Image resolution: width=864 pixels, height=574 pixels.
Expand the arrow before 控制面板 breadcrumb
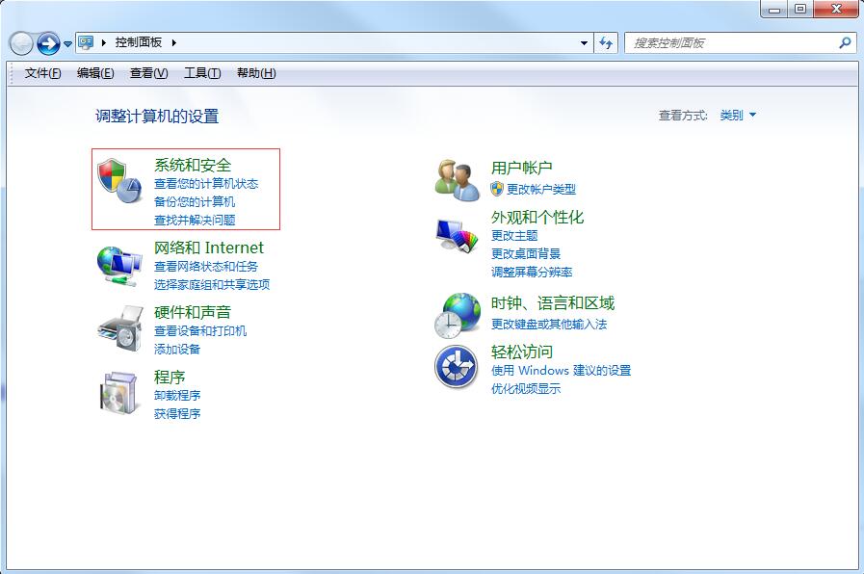(104, 42)
